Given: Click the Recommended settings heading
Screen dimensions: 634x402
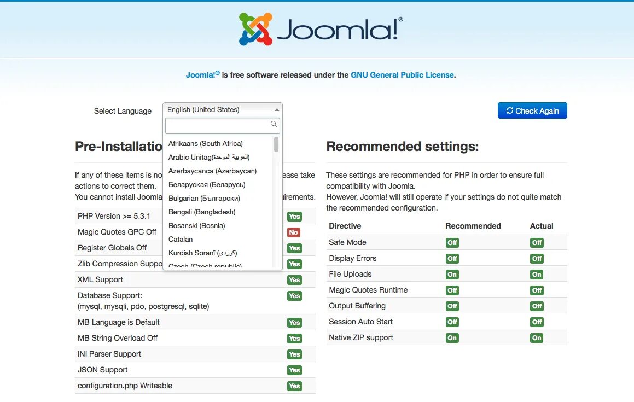Looking at the screenshot, I should pyautogui.click(x=402, y=147).
